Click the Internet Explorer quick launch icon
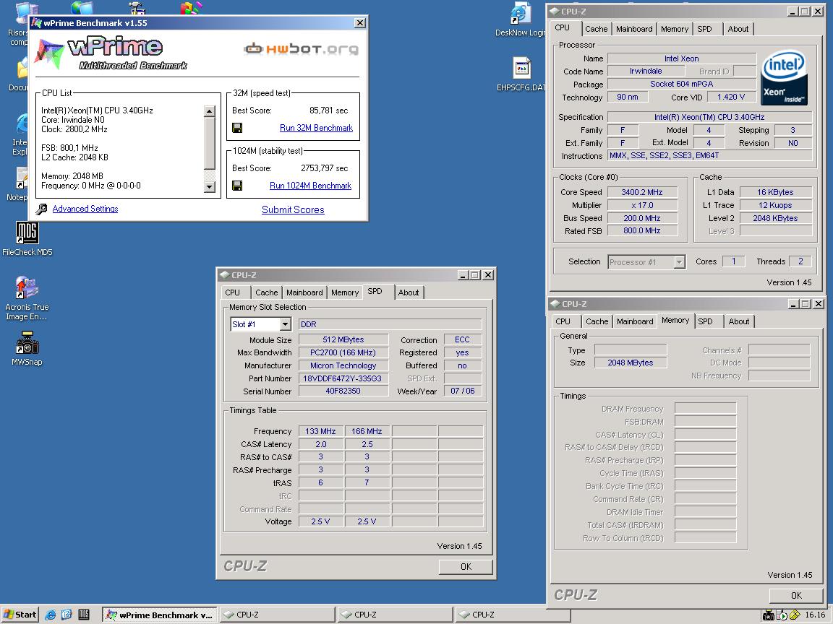833x624 pixels. tap(51, 615)
